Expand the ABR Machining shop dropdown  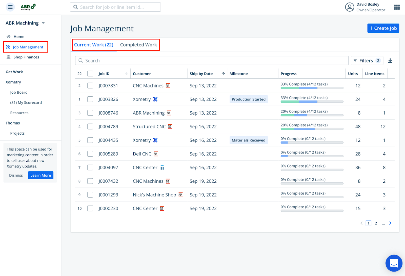(x=43, y=23)
